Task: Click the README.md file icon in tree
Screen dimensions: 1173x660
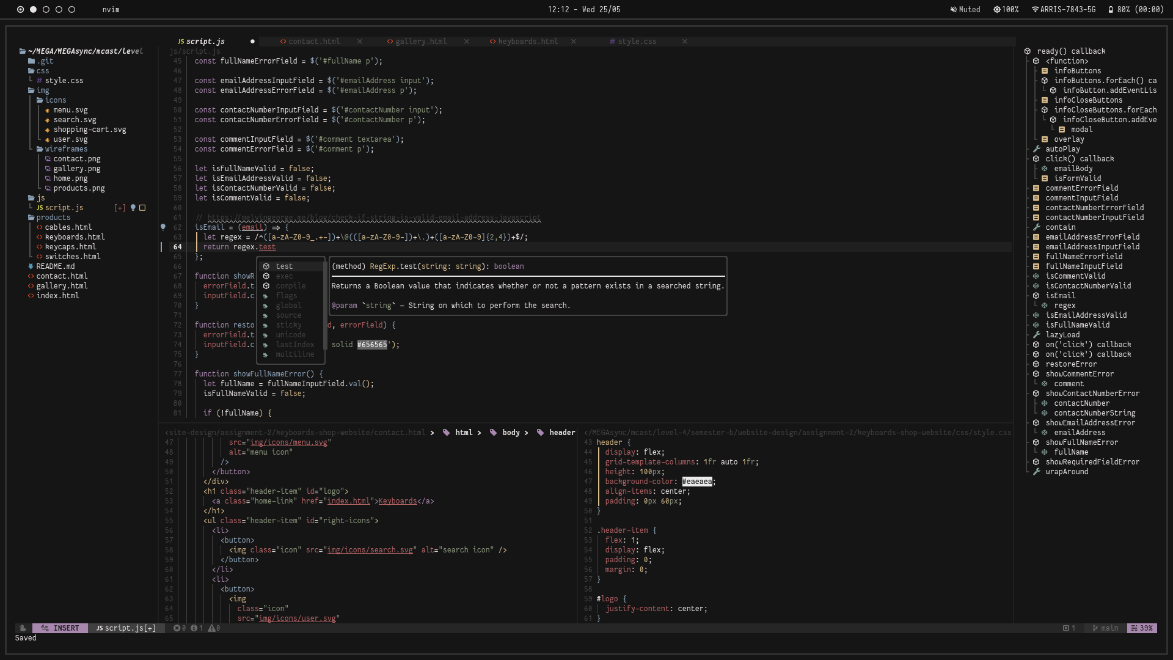Action: point(31,266)
